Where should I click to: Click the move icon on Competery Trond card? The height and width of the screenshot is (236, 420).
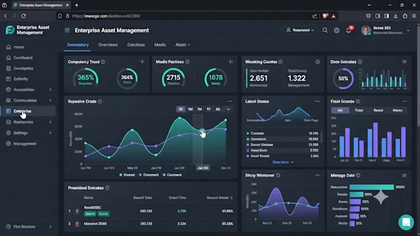[x=143, y=62]
